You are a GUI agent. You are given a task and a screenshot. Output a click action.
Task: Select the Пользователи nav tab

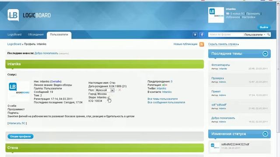coord(59,35)
